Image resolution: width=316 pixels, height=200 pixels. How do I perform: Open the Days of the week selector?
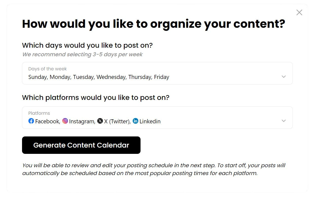157,73
